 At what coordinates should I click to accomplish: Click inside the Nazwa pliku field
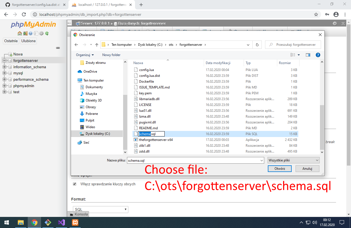tap(194, 160)
